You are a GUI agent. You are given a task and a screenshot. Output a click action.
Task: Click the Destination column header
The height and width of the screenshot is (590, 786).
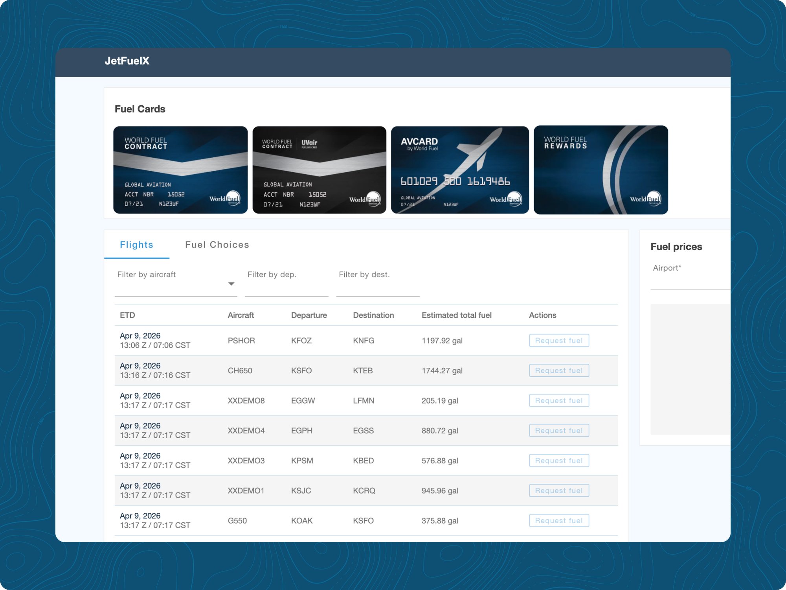(373, 315)
